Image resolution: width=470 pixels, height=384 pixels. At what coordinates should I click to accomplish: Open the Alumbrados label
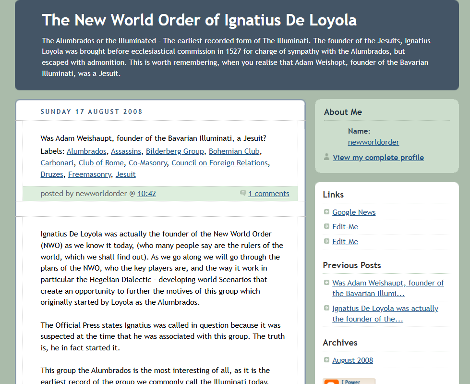[x=86, y=151]
